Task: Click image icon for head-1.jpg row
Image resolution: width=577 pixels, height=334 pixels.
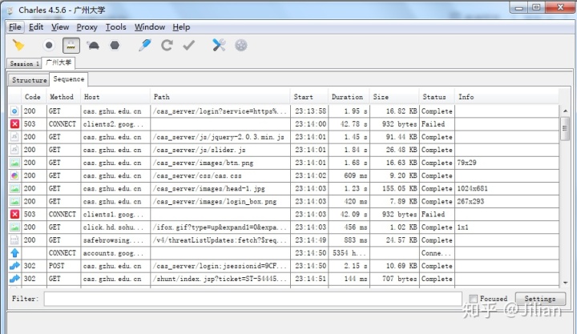Action: tap(14, 188)
